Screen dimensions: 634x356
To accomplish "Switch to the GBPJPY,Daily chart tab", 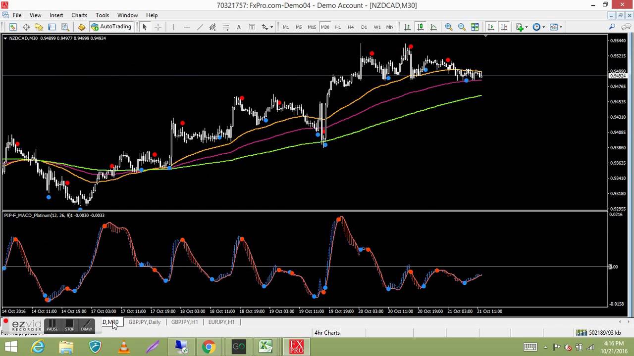I will [145, 322].
